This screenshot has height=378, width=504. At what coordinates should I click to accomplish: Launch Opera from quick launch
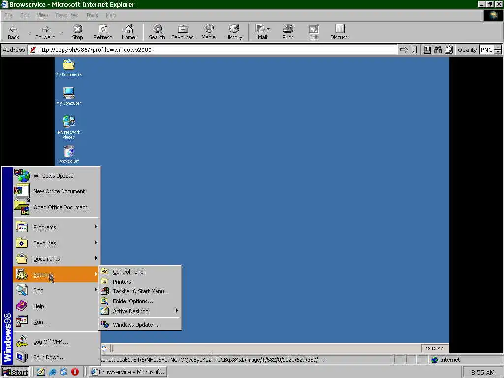[75, 372]
